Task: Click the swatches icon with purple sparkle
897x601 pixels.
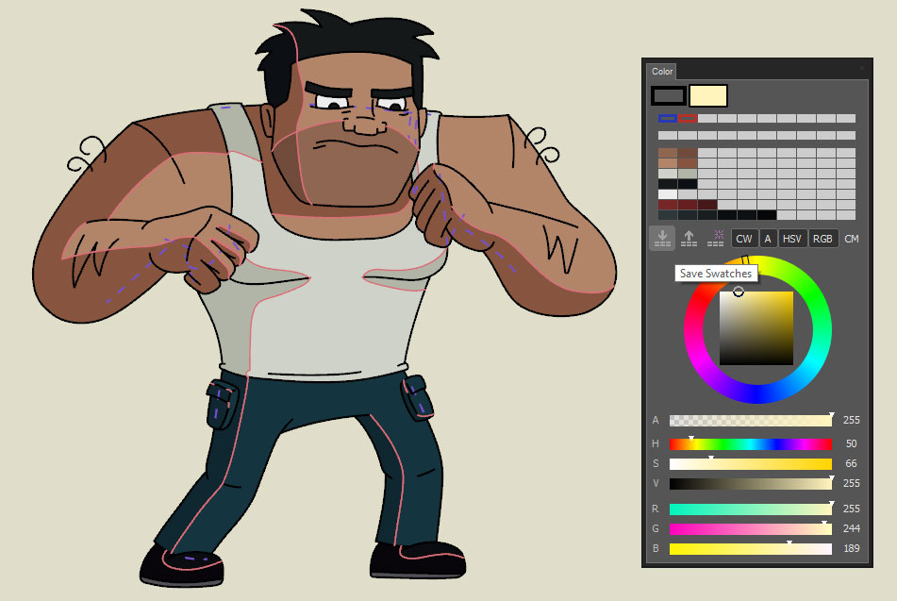Action: point(716,239)
